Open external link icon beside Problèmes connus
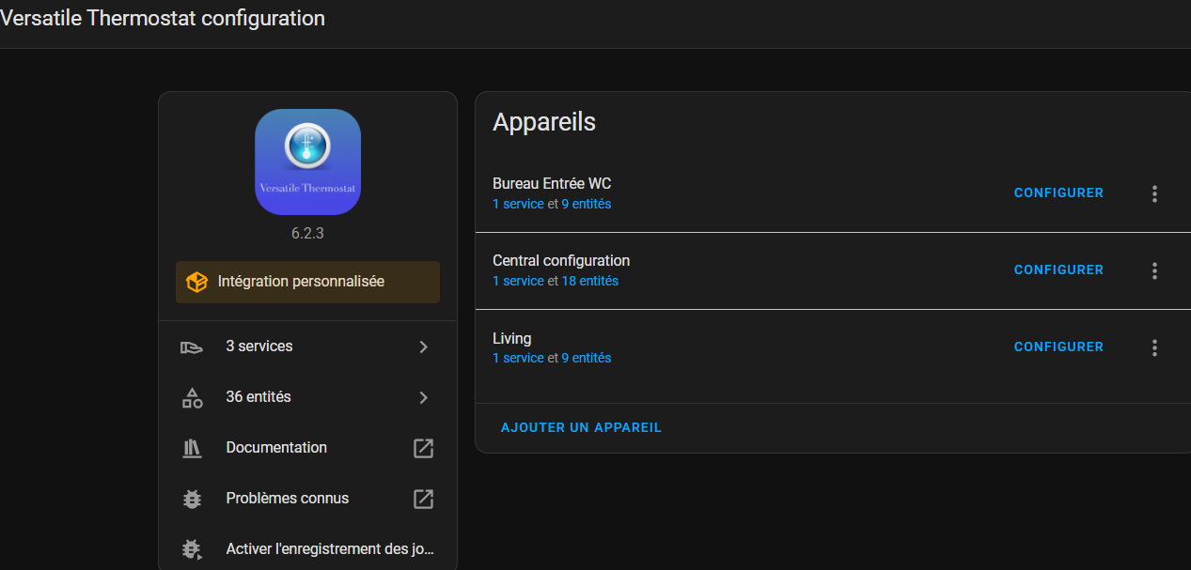Image resolution: width=1191 pixels, height=570 pixels. pyautogui.click(x=423, y=500)
